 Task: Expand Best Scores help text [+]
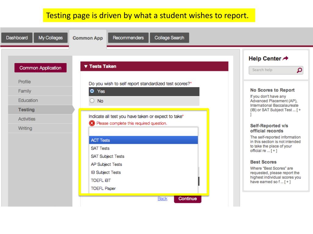click(287, 182)
